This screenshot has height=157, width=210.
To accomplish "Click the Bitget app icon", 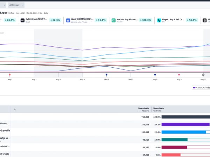I will [159, 20].
